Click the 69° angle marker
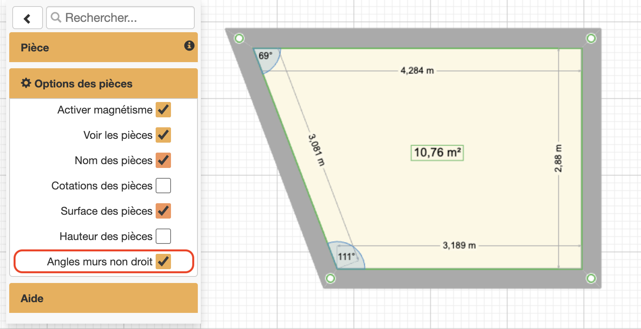This screenshot has height=329, width=641. 266,56
